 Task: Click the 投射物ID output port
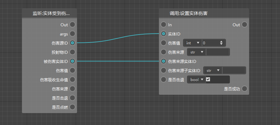tap(72, 52)
